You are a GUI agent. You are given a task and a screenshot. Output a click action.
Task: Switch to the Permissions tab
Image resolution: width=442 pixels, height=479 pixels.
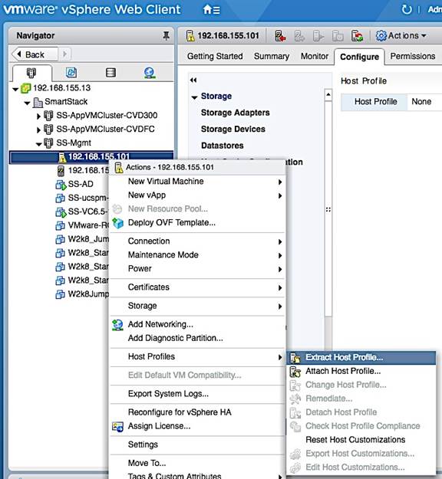click(412, 56)
